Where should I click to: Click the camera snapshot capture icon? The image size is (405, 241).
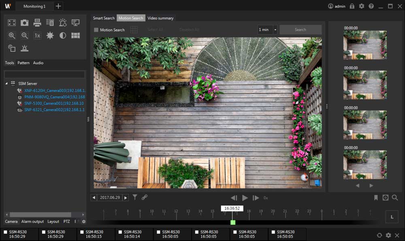(x=25, y=23)
